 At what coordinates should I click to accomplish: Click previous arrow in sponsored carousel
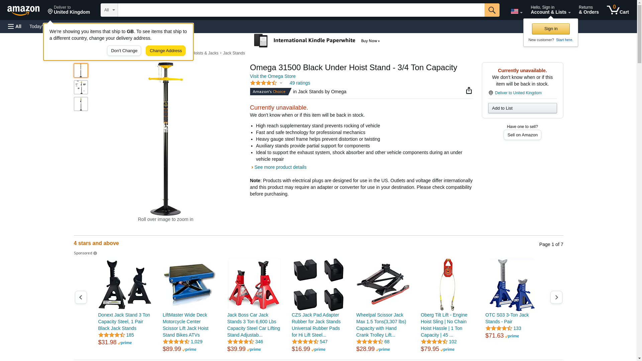pyautogui.click(x=81, y=297)
